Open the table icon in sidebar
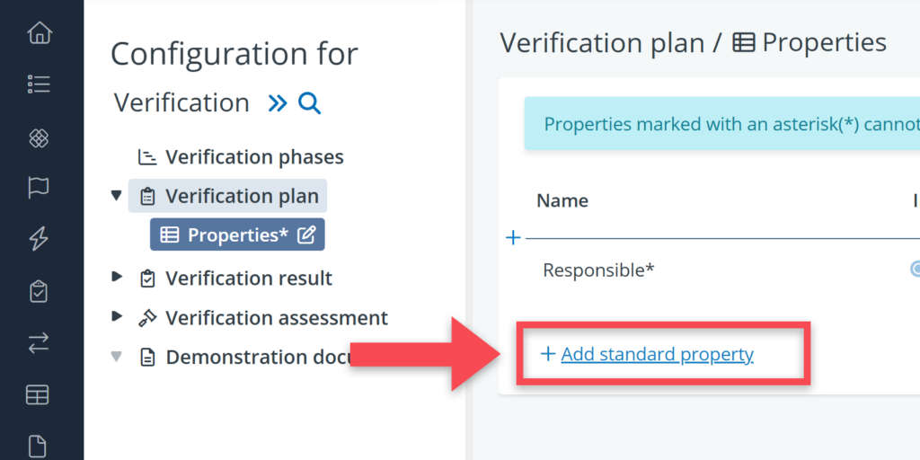 pyautogui.click(x=39, y=394)
